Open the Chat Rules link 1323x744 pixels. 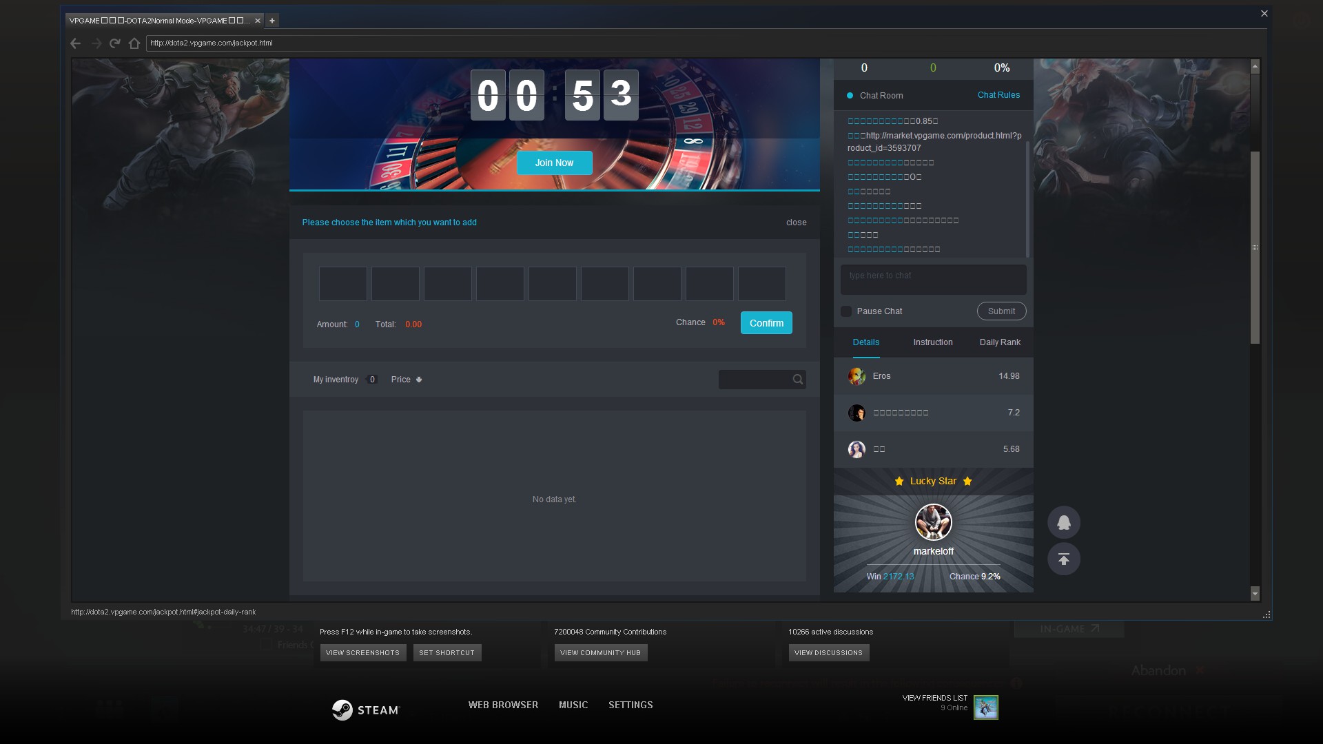(x=998, y=95)
